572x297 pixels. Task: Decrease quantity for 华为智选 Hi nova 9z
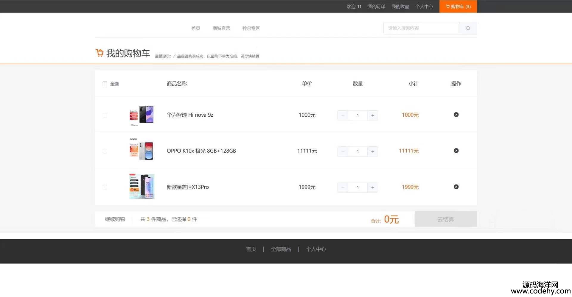click(x=343, y=115)
